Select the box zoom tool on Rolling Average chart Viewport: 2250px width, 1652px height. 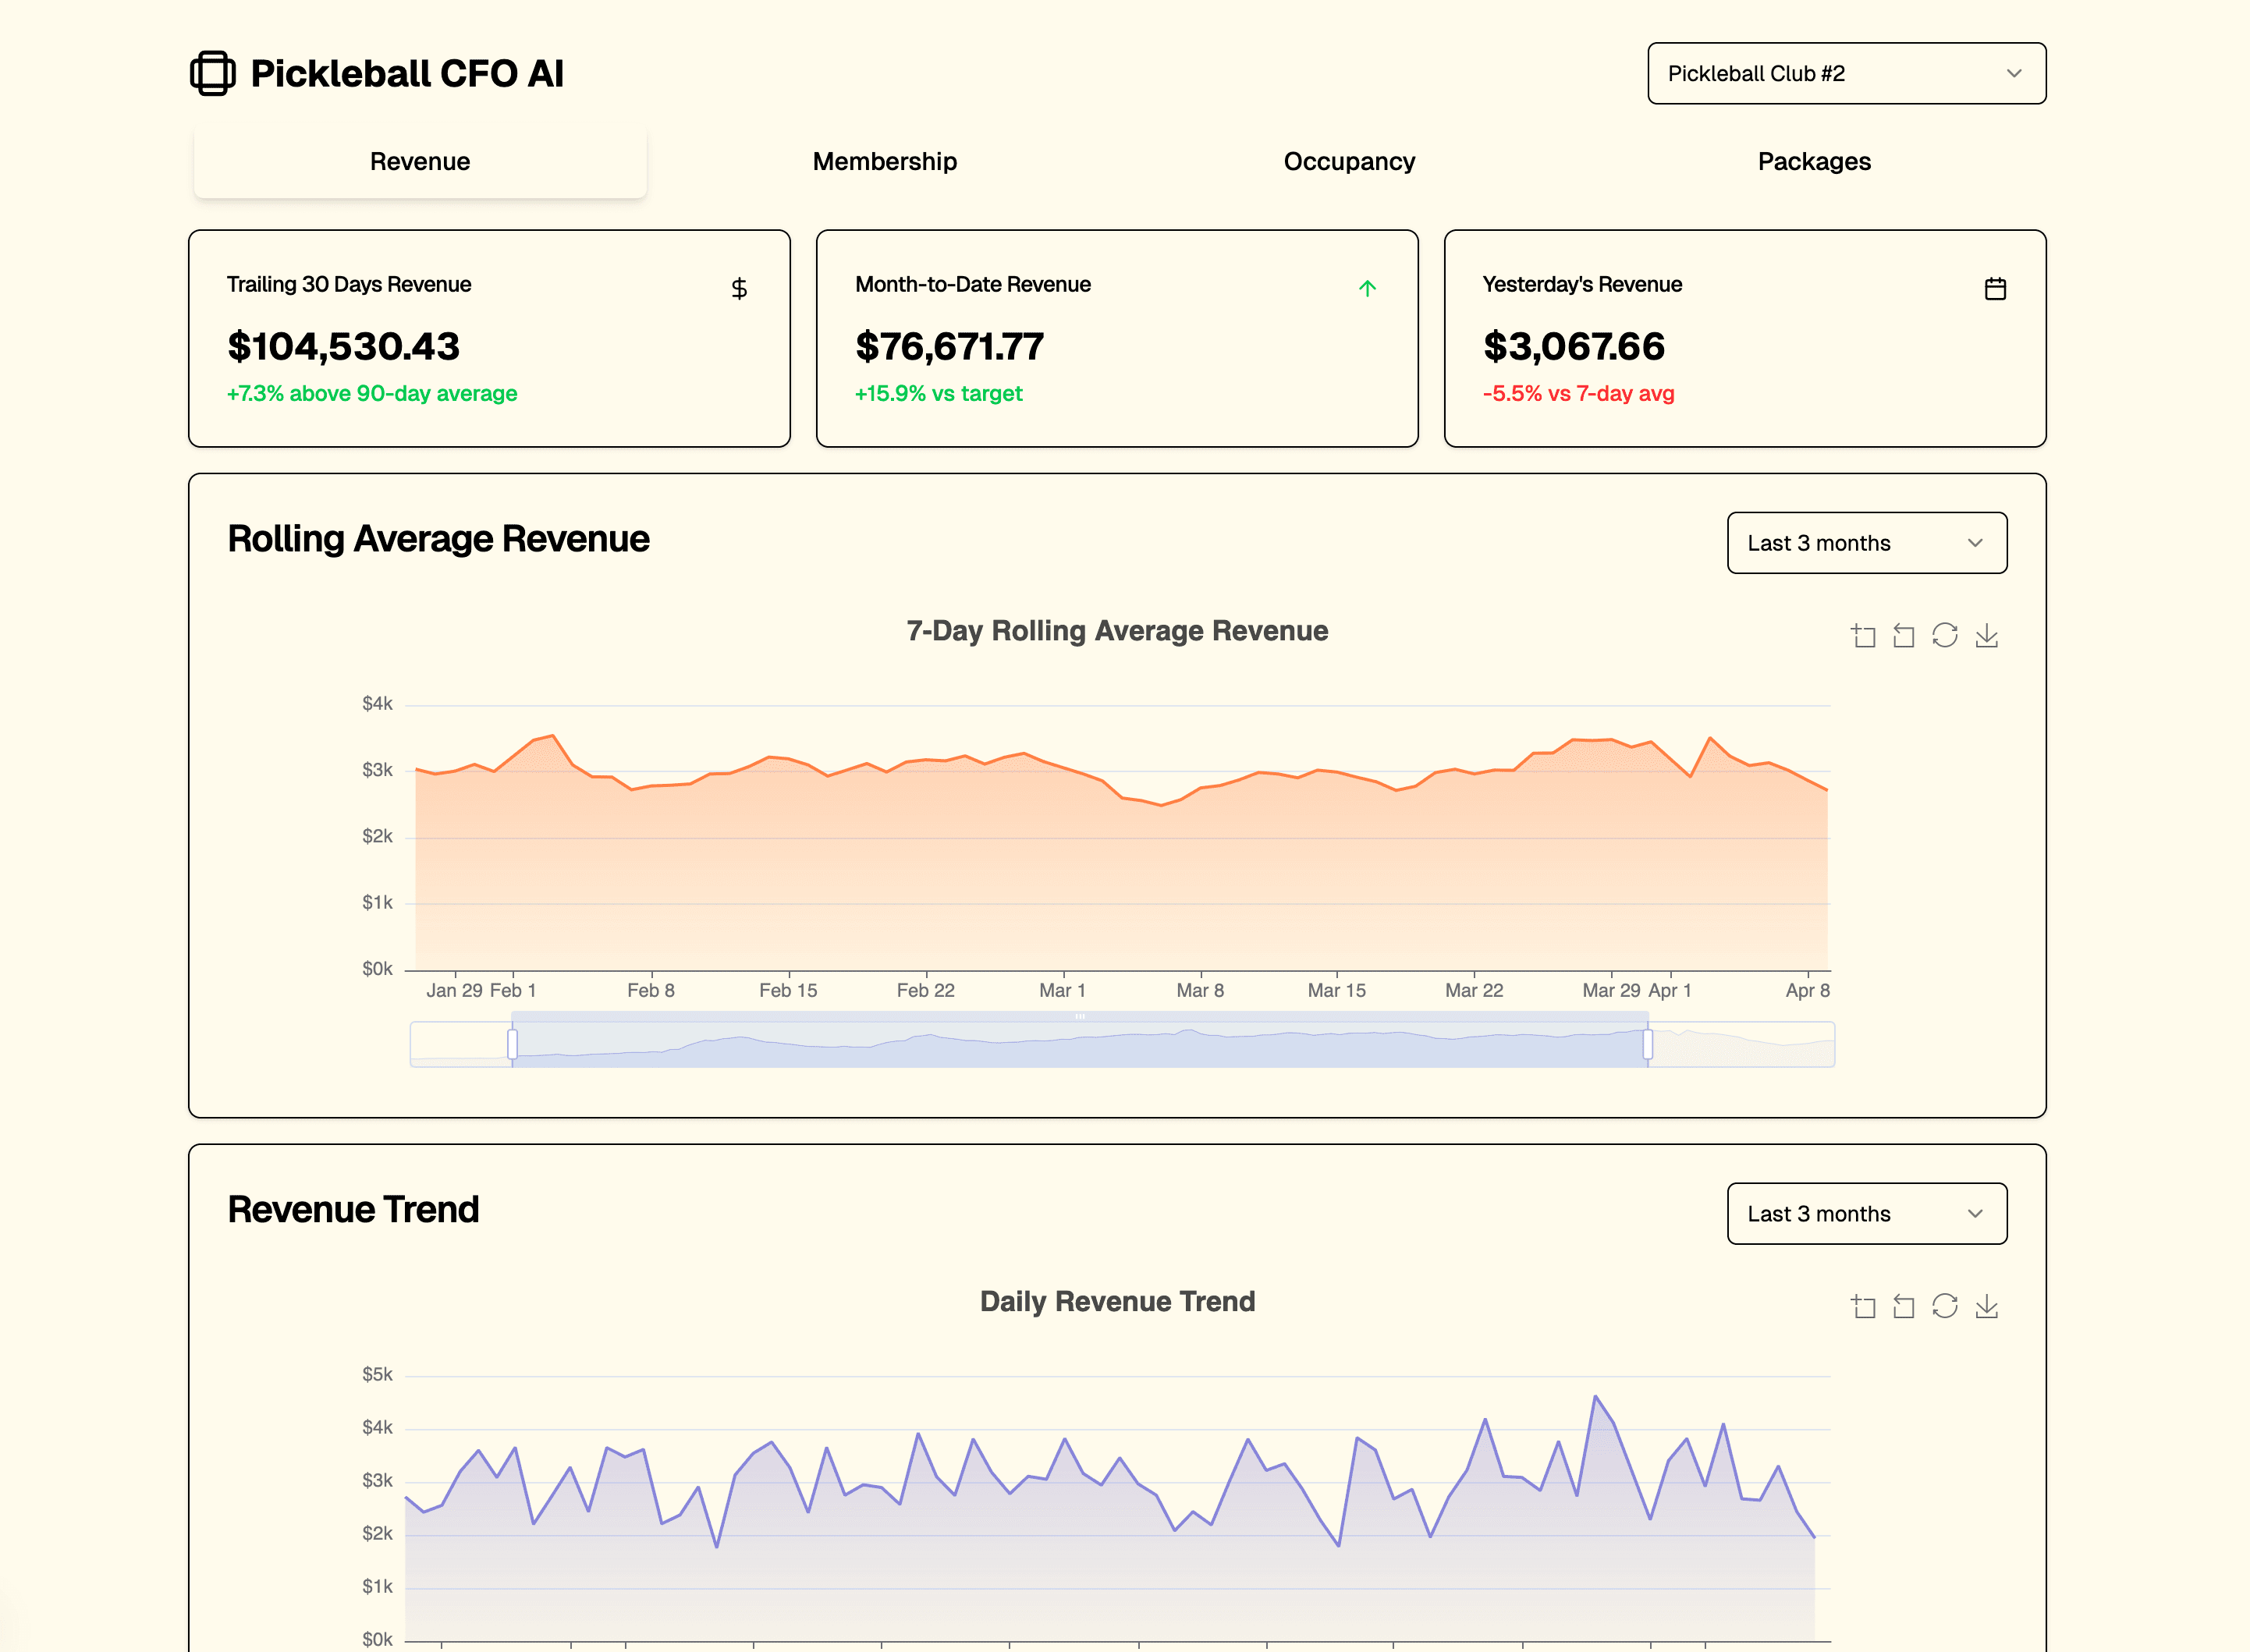(1864, 635)
